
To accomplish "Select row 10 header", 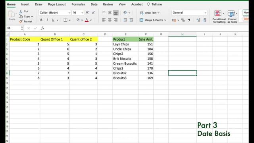I will pos(7,83).
